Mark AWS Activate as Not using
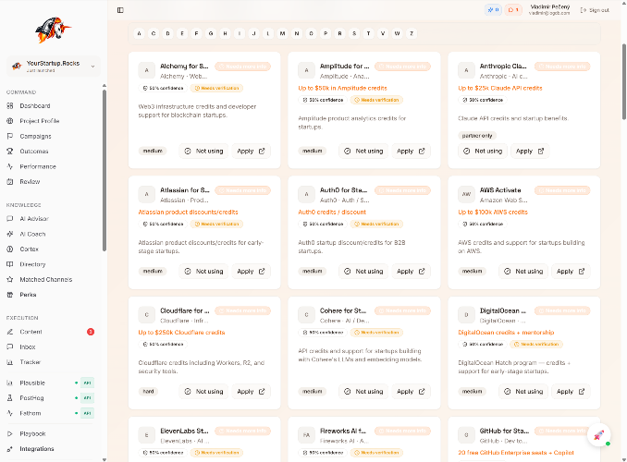Screen dimensions: 627x462 523,272
